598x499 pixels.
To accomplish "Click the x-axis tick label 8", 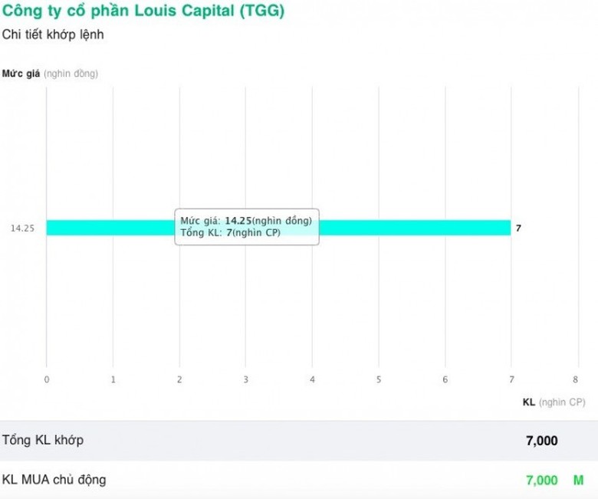I will click(576, 379).
